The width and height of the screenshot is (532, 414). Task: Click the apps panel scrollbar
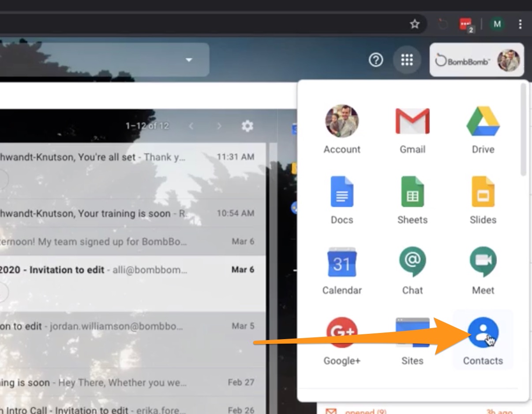coord(523,130)
